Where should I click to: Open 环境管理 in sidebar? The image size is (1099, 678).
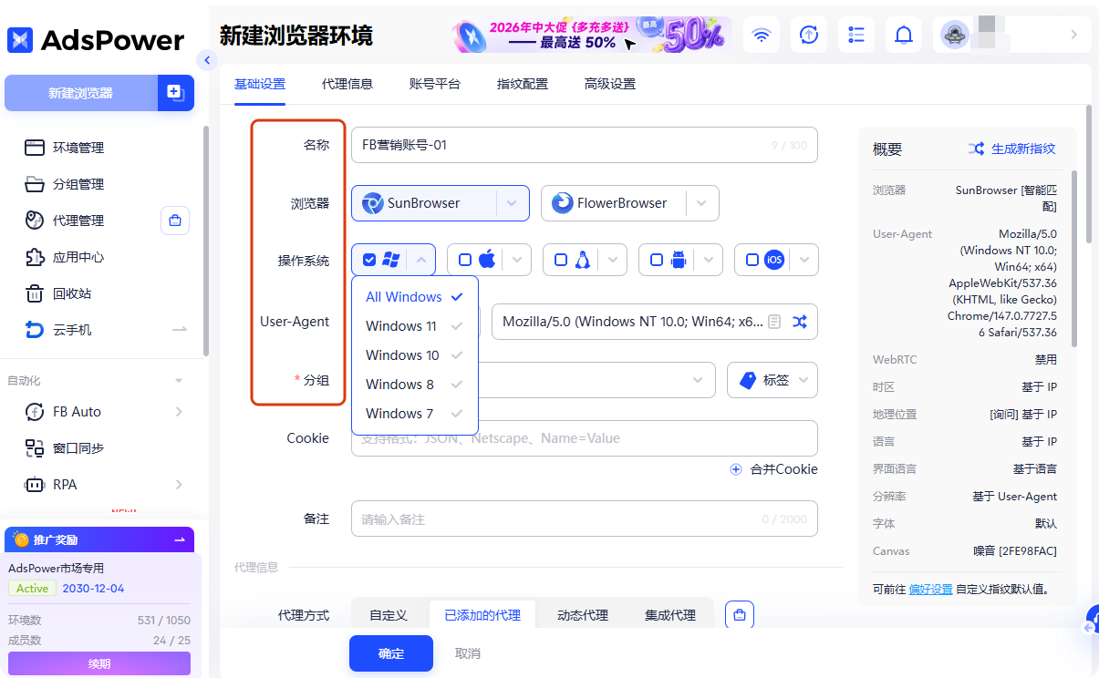78,148
